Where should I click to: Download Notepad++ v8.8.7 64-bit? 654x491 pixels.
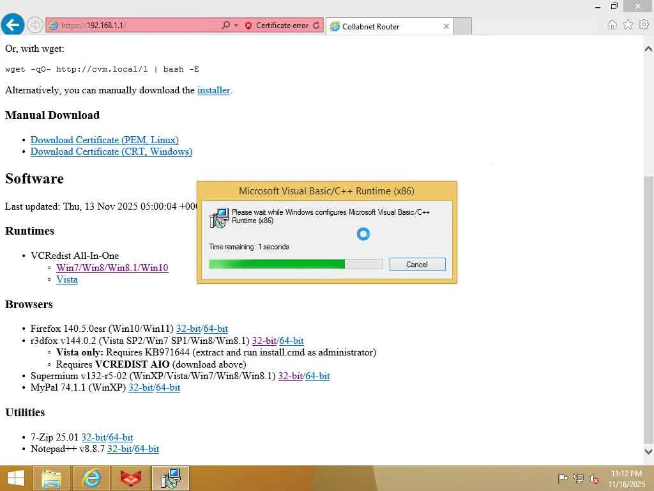click(147, 449)
